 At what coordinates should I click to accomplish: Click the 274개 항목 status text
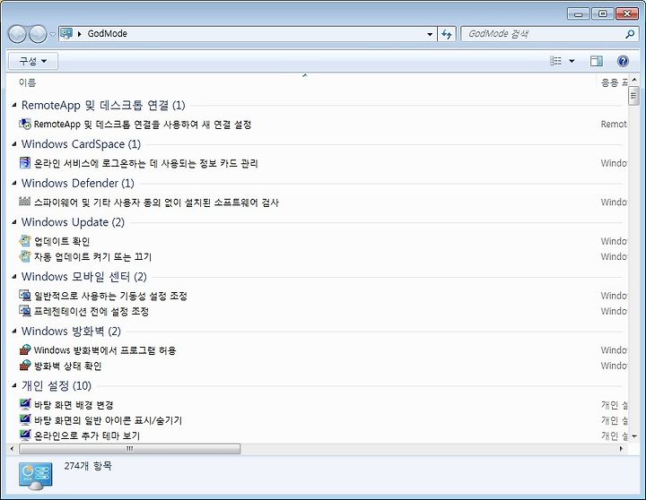(88, 466)
